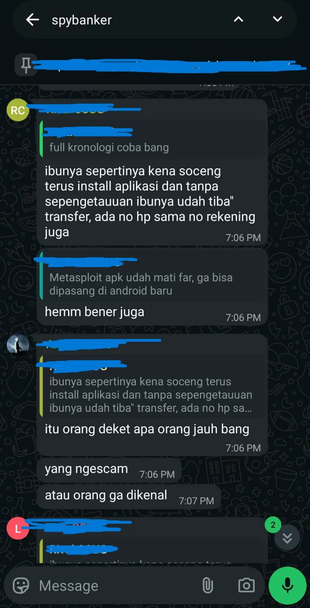Open the red L avatar profile
The width and height of the screenshot is (310, 608).
click(17, 529)
